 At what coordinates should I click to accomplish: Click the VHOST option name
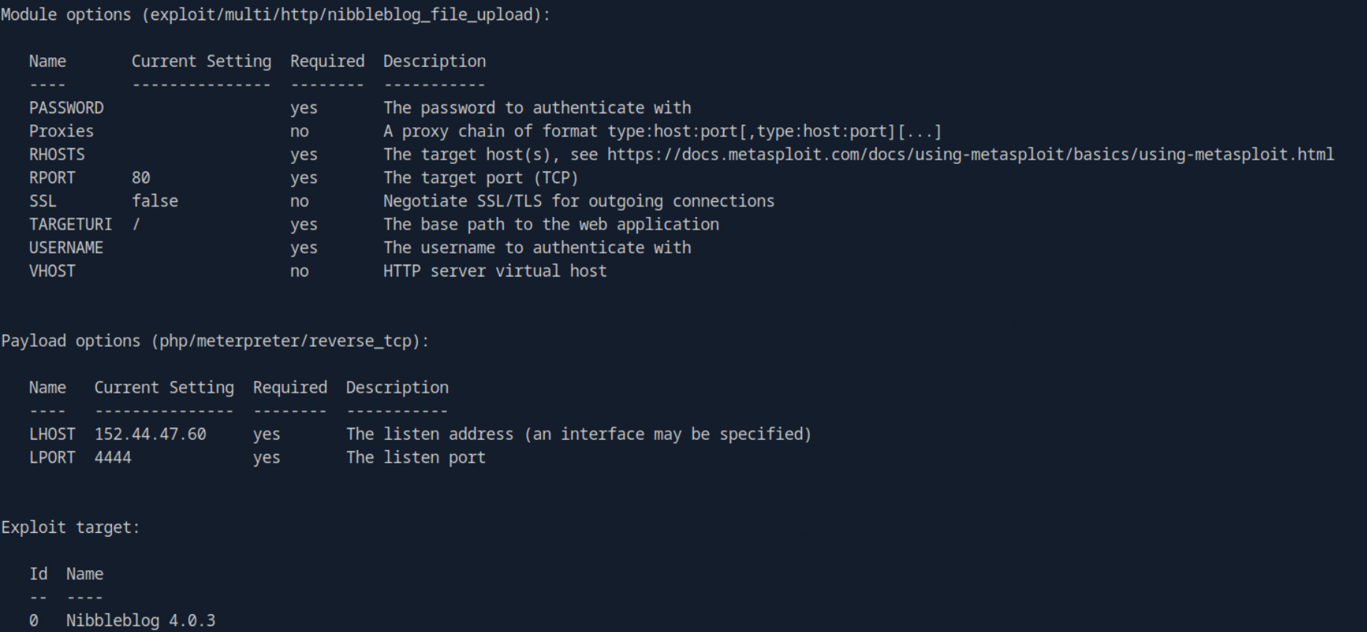pos(52,271)
